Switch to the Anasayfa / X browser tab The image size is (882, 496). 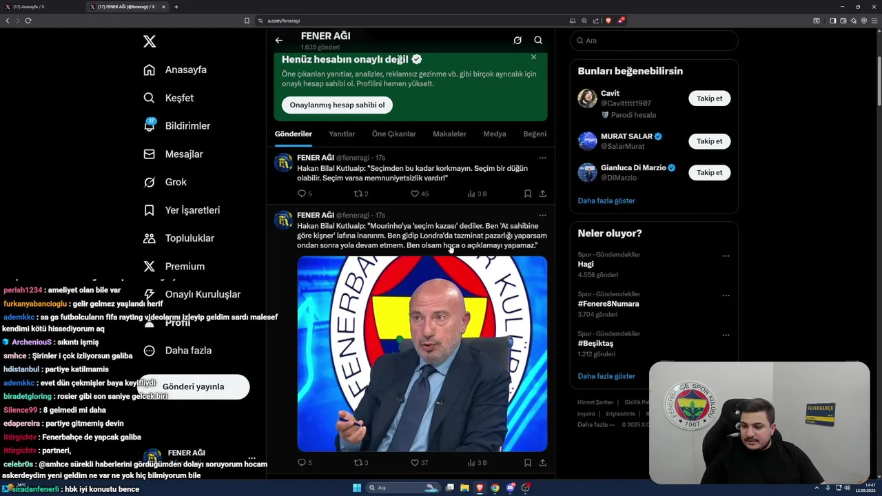pyautogui.click(x=41, y=7)
